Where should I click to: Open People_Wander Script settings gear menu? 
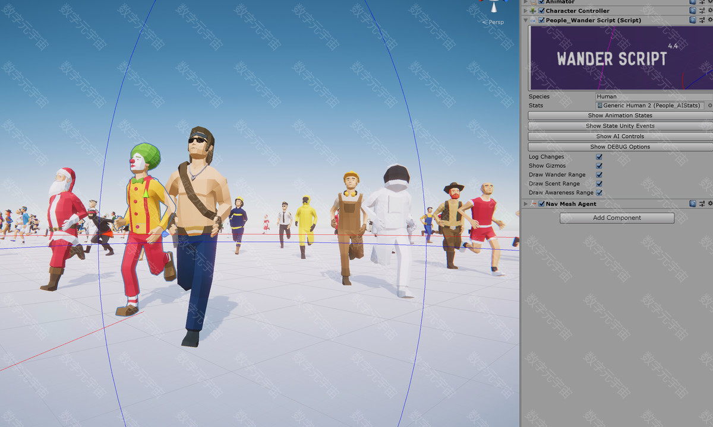(x=710, y=20)
